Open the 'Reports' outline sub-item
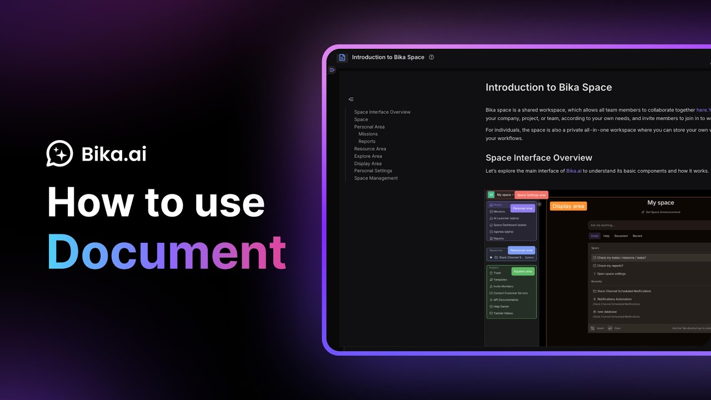The height and width of the screenshot is (400, 711). point(367,141)
